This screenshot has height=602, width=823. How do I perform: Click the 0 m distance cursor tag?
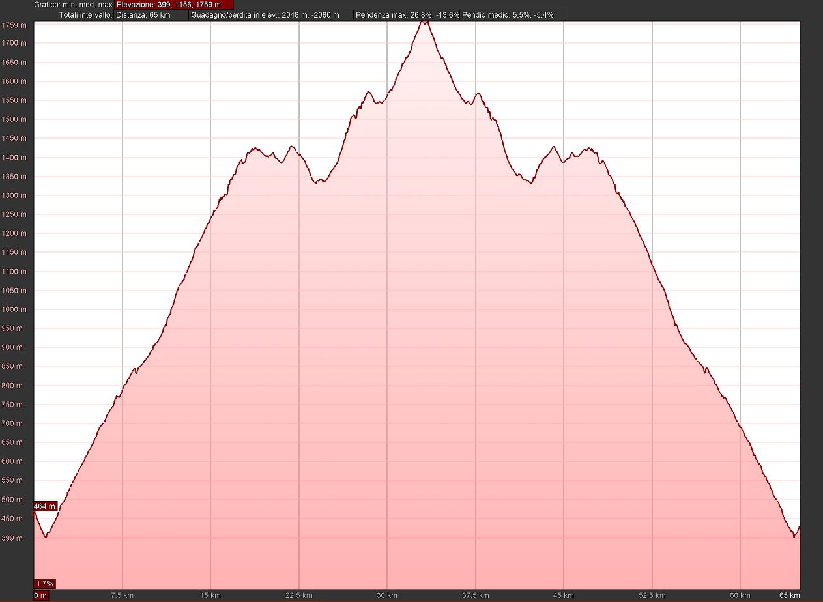(40, 595)
